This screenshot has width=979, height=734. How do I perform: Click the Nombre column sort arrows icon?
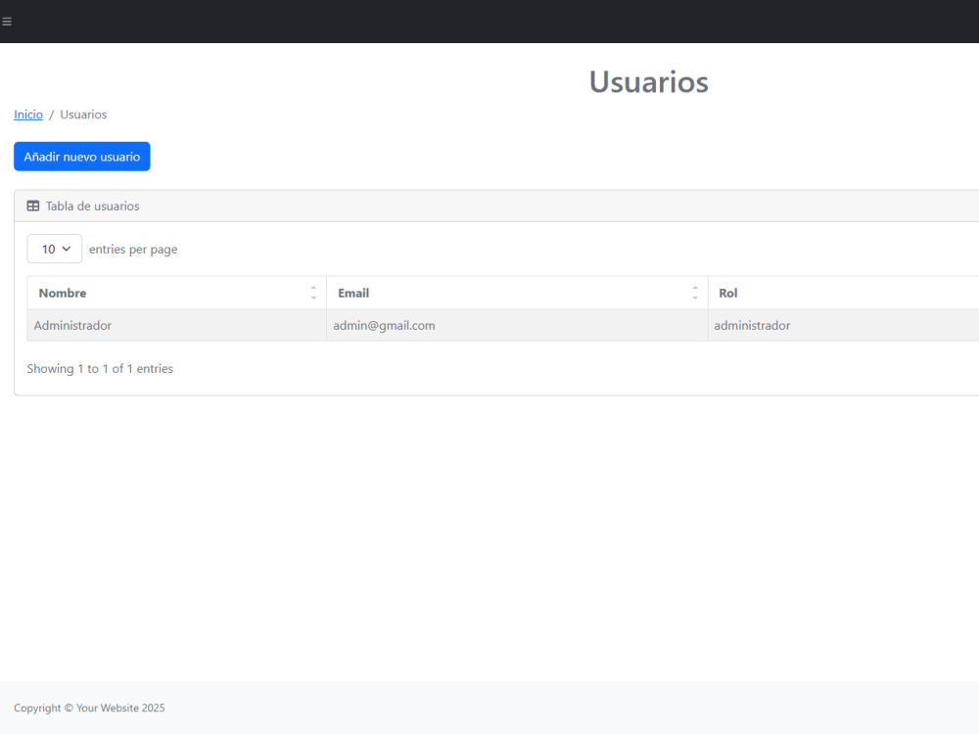pyautogui.click(x=313, y=293)
